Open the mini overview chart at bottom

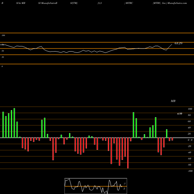96,186
